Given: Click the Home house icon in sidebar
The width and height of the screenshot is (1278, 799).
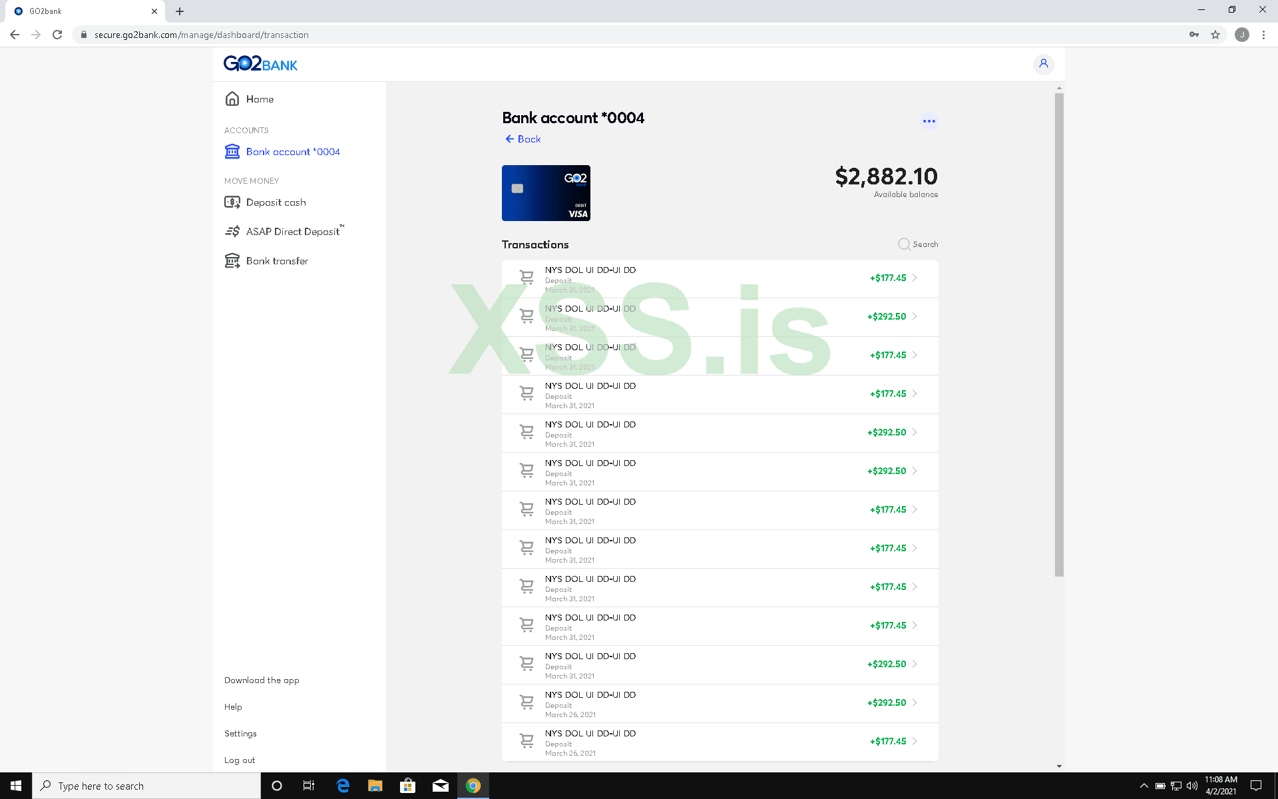Looking at the screenshot, I should point(232,99).
